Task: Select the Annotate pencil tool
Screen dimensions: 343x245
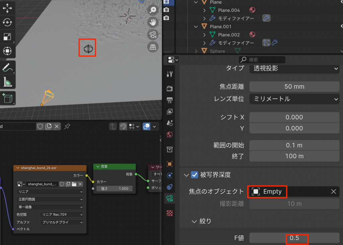Action: (x=7, y=67)
